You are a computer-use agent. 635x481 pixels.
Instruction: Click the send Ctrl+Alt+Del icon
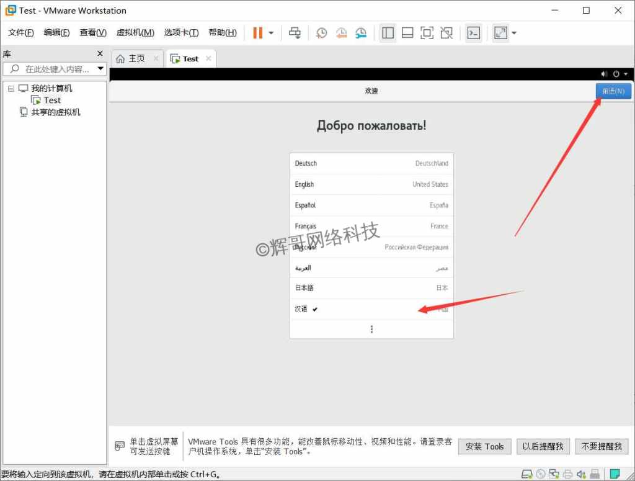(x=295, y=33)
